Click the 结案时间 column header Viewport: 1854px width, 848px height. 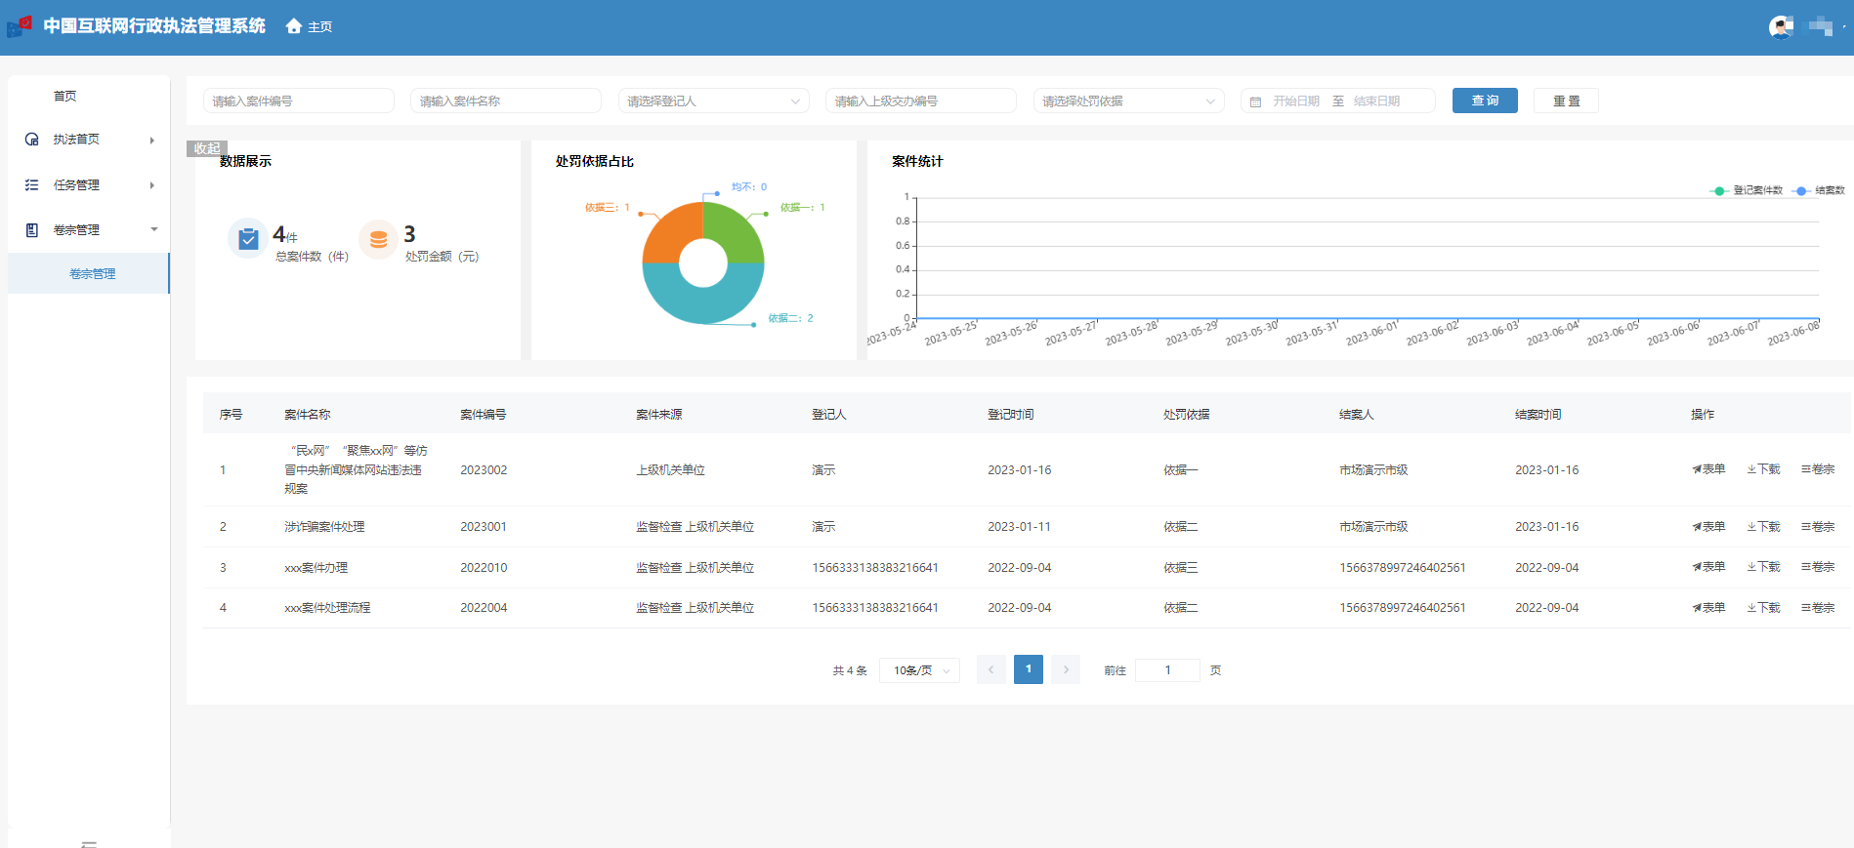pos(1538,415)
